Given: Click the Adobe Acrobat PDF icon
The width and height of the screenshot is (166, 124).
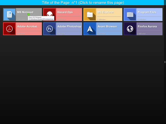Looking at the screenshot, I should [9, 29].
